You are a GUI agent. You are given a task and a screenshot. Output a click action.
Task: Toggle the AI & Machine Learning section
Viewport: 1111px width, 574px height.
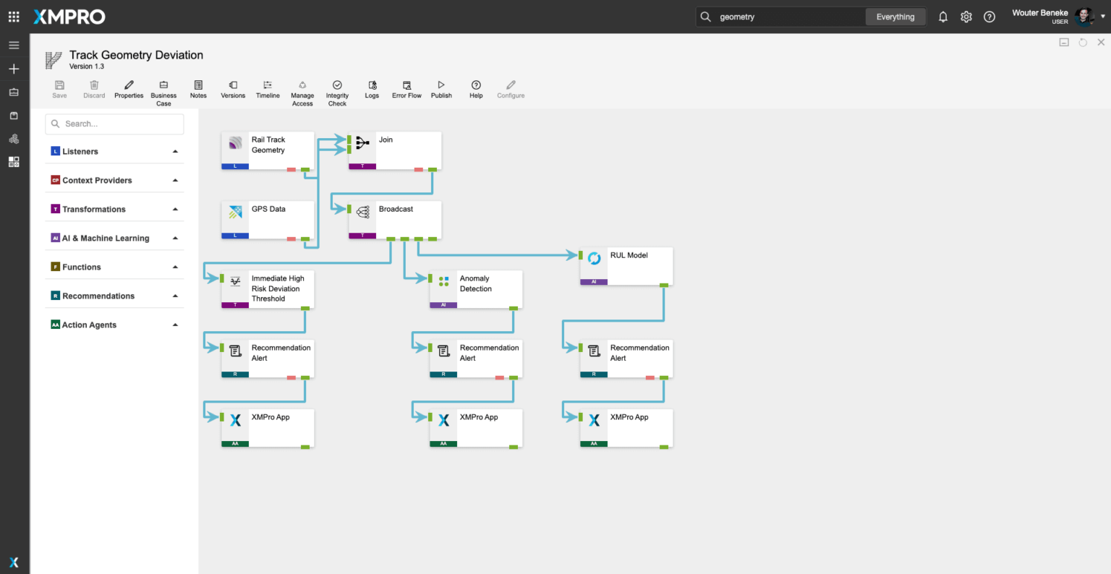pyautogui.click(x=175, y=239)
